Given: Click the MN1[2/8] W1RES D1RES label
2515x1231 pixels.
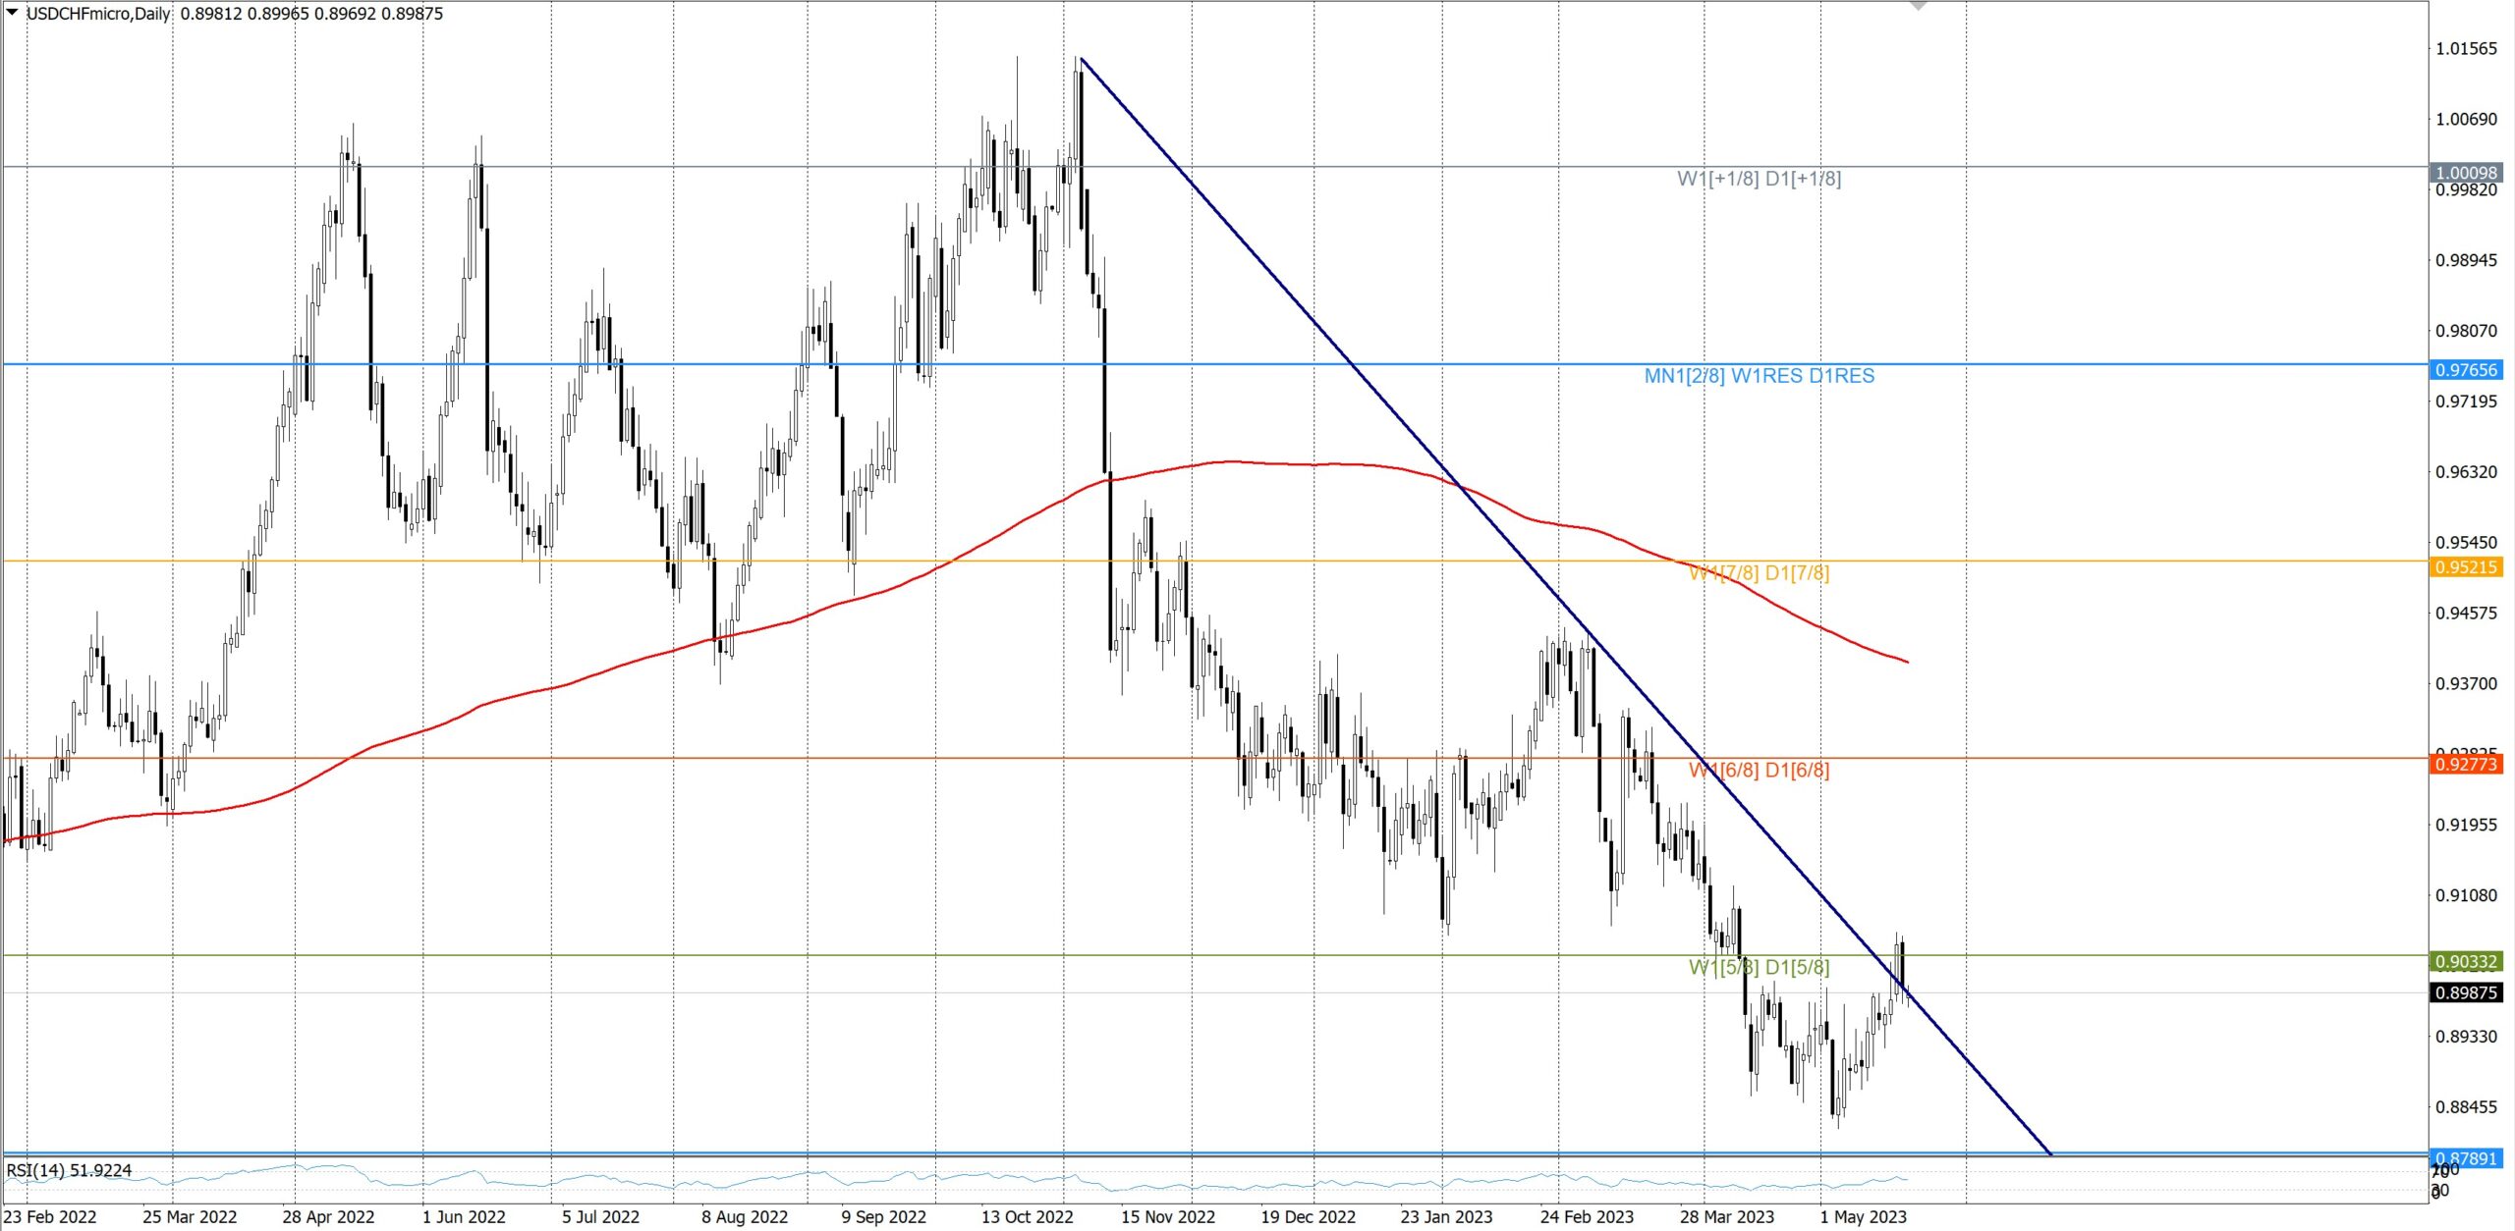Looking at the screenshot, I should coord(1759,376).
